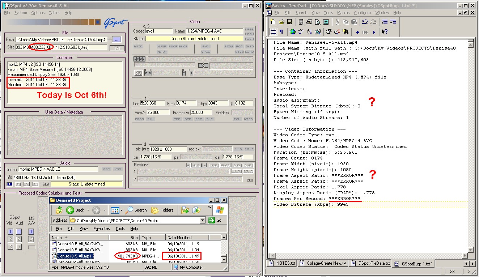
Task: Open GSpot Options menu
Action: (38, 13)
